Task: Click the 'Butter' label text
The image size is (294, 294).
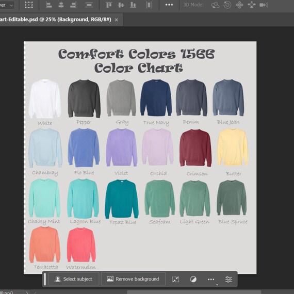Action: pyautogui.click(x=234, y=174)
